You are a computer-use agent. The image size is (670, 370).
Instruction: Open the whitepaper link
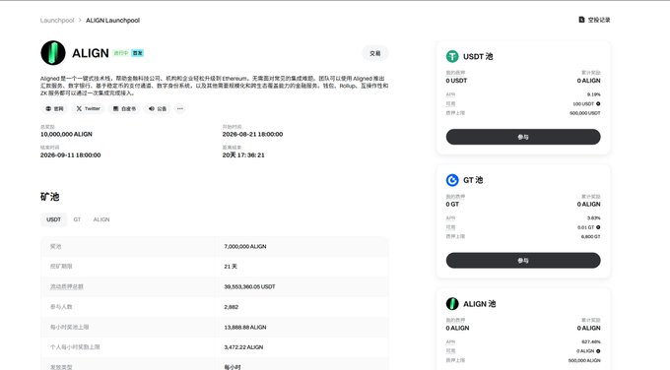click(x=124, y=109)
